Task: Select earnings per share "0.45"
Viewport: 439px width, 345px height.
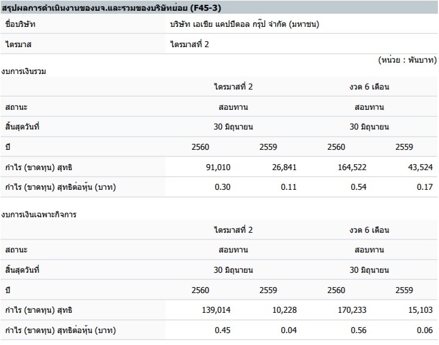Action: [223, 330]
